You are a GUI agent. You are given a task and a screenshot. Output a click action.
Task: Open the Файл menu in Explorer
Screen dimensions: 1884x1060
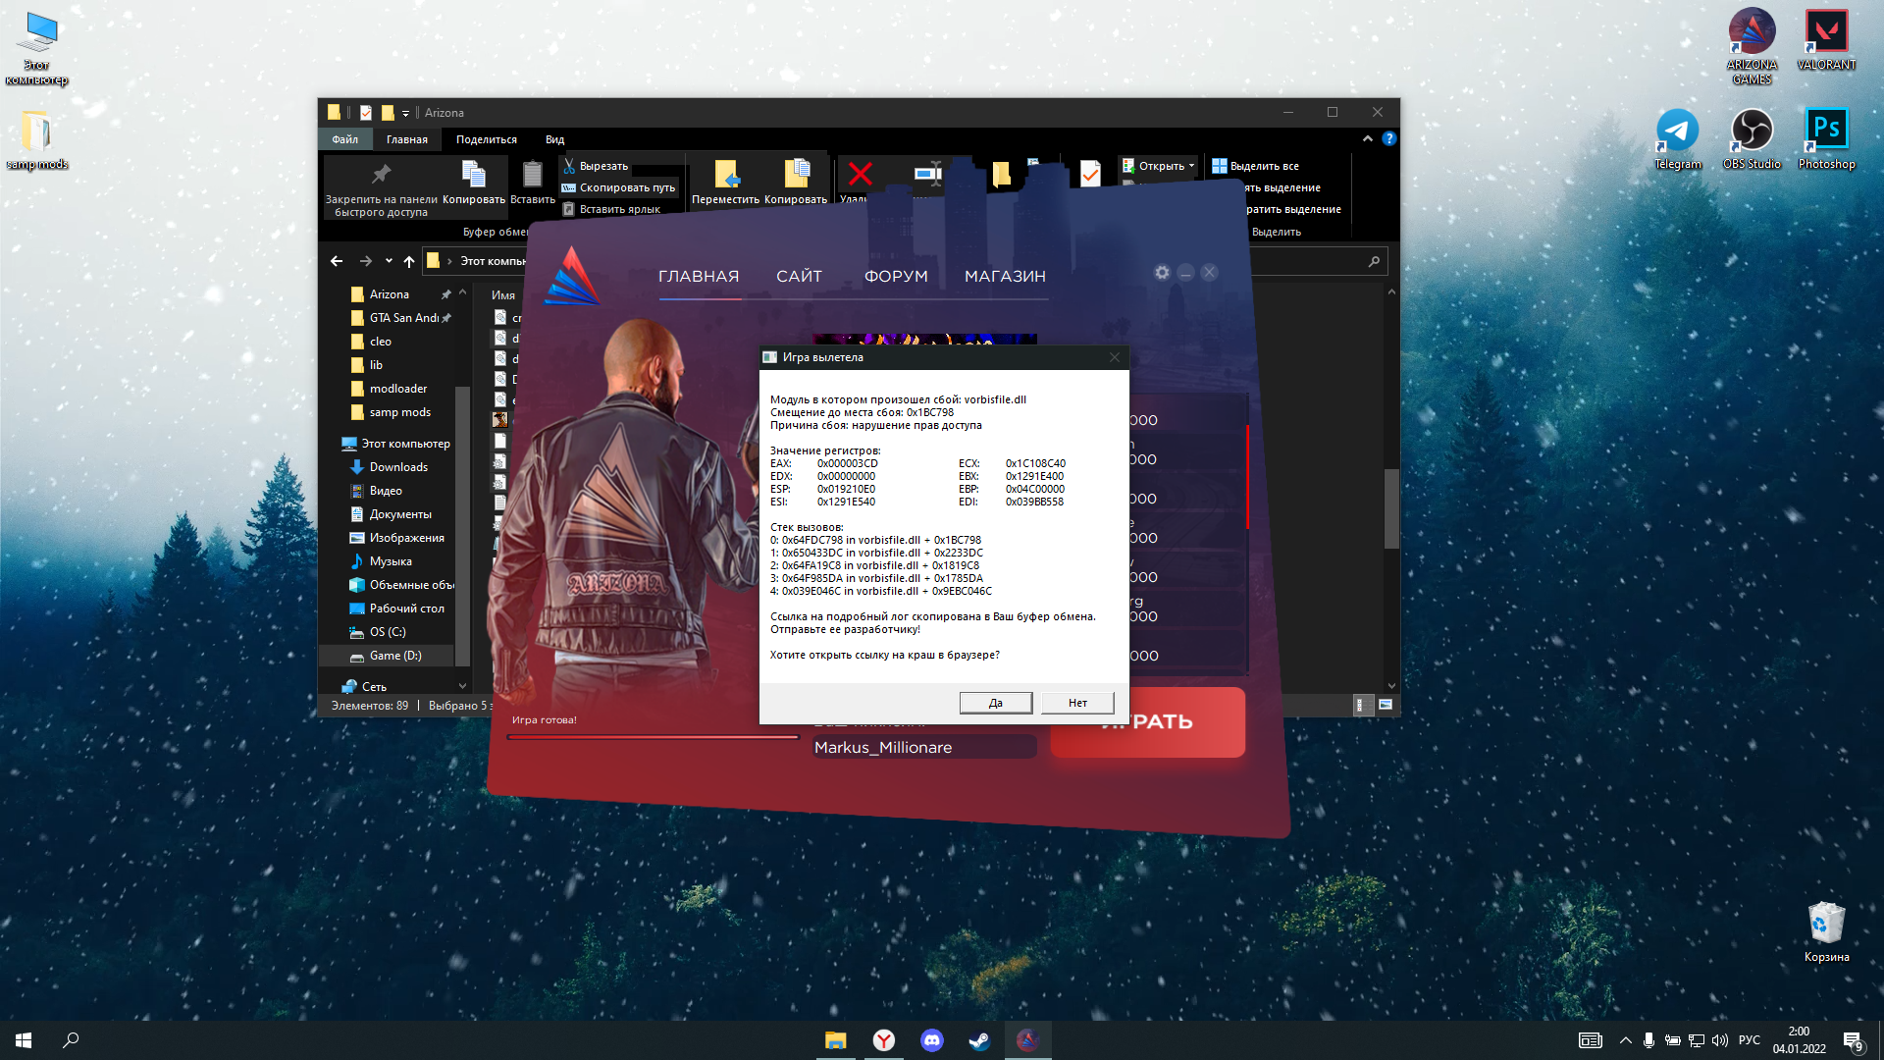[x=344, y=139]
